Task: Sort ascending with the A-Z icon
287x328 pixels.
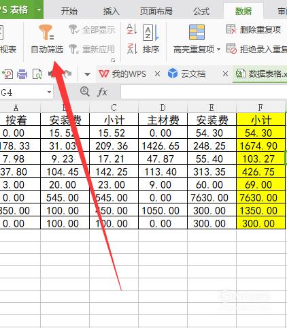Action: pos(131,29)
